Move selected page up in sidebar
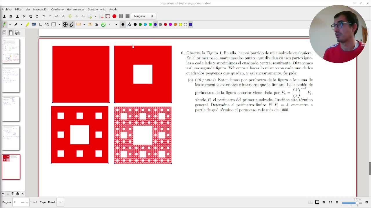The width and height of the screenshot is (371, 208). [x=3, y=194]
